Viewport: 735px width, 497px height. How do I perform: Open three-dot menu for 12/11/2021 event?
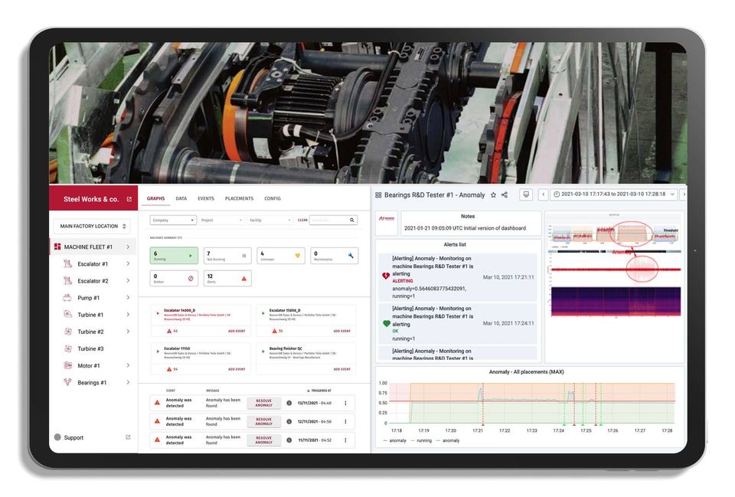click(x=345, y=421)
